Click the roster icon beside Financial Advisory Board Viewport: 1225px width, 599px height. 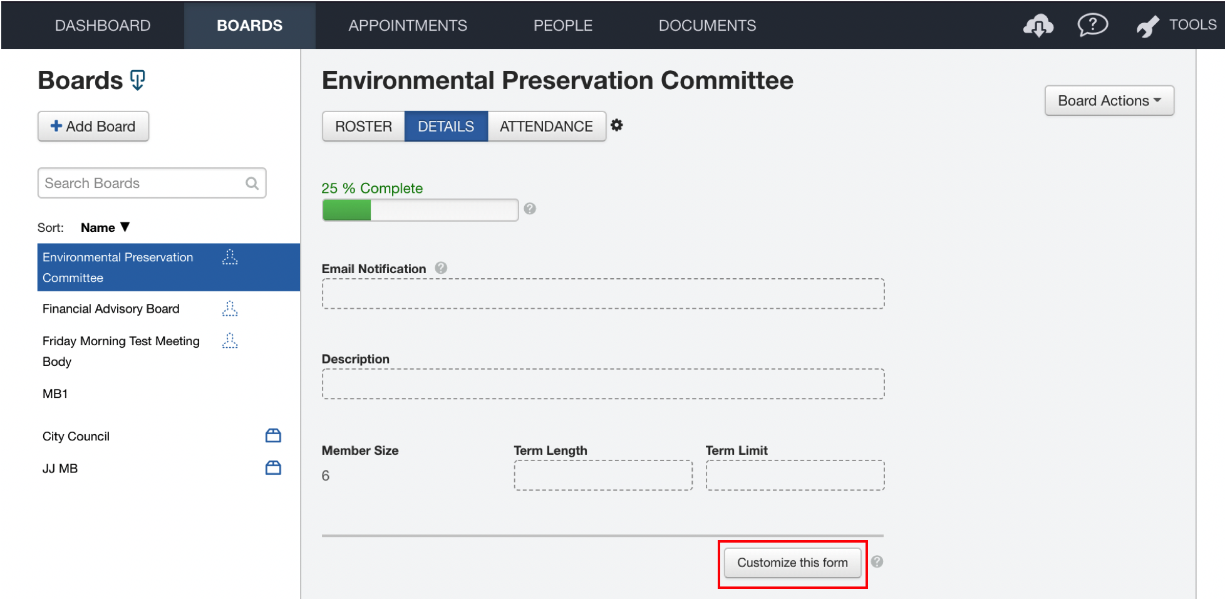pyautogui.click(x=230, y=308)
